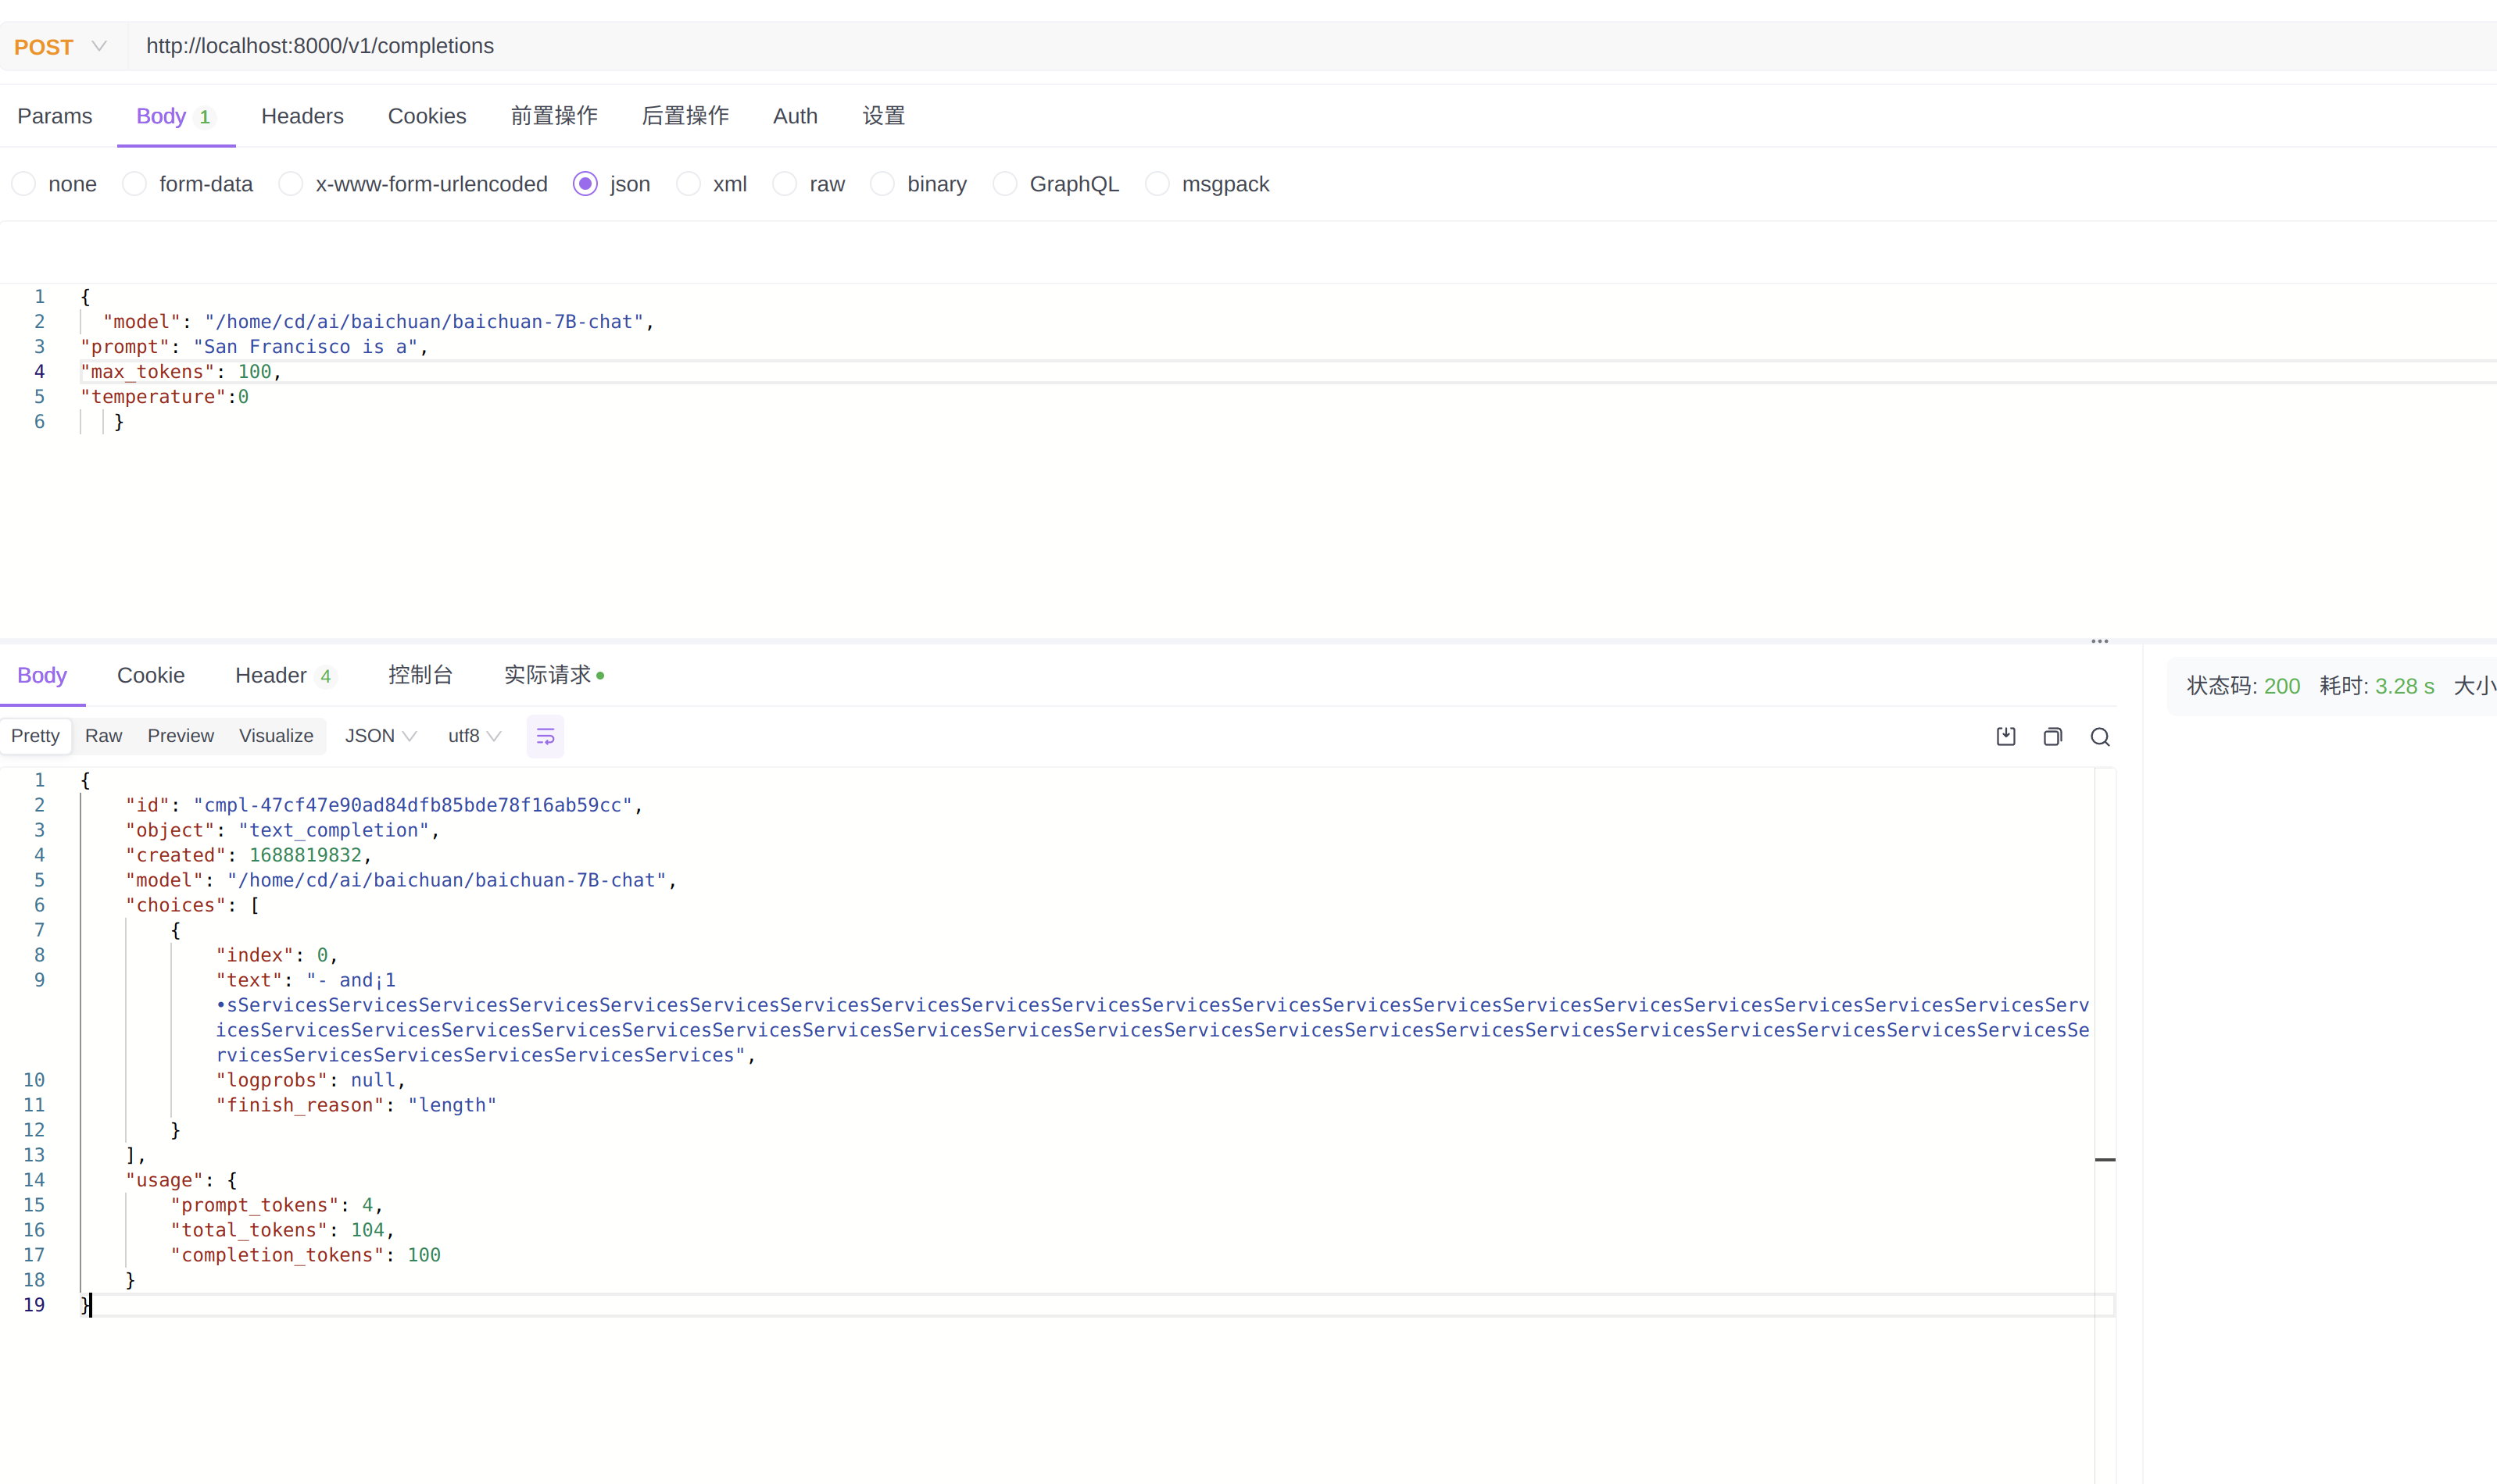Open the utf8 encoding dropdown
The width and height of the screenshot is (2497, 1484).
473,735
